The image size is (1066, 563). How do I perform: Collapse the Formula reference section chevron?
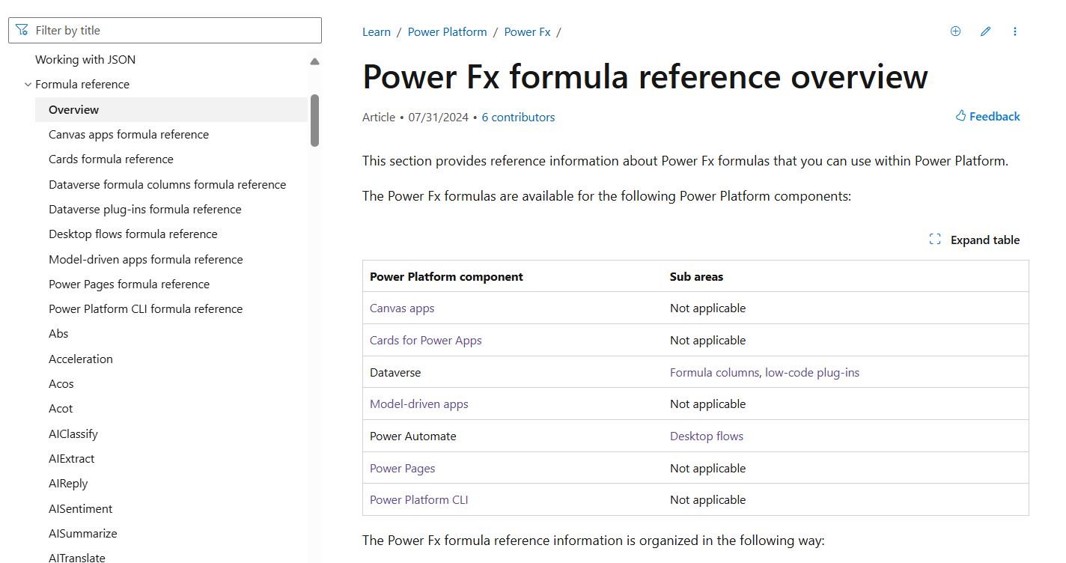tap(28, 84)
